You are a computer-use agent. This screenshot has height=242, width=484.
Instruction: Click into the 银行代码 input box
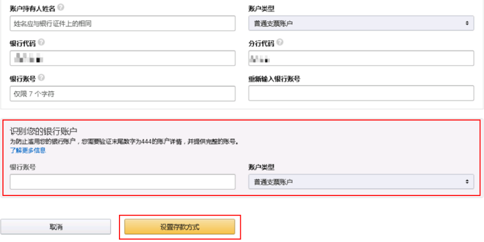point(123,59)
